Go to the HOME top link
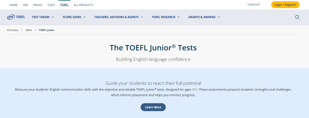Screen dimensions: 309x118 point(13,5)
